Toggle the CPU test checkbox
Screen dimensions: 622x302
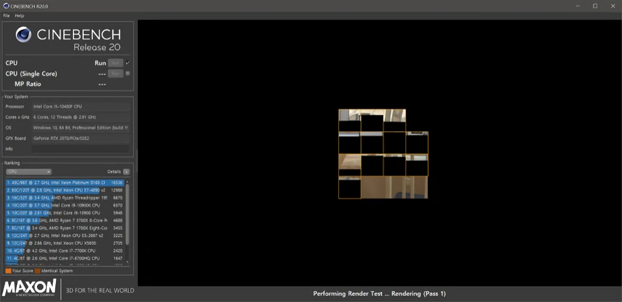(128, 63)
